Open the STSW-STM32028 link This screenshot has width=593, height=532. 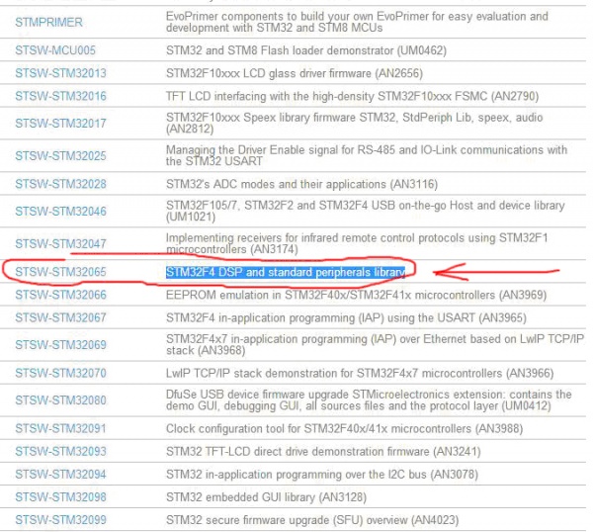tap(60, 184)
